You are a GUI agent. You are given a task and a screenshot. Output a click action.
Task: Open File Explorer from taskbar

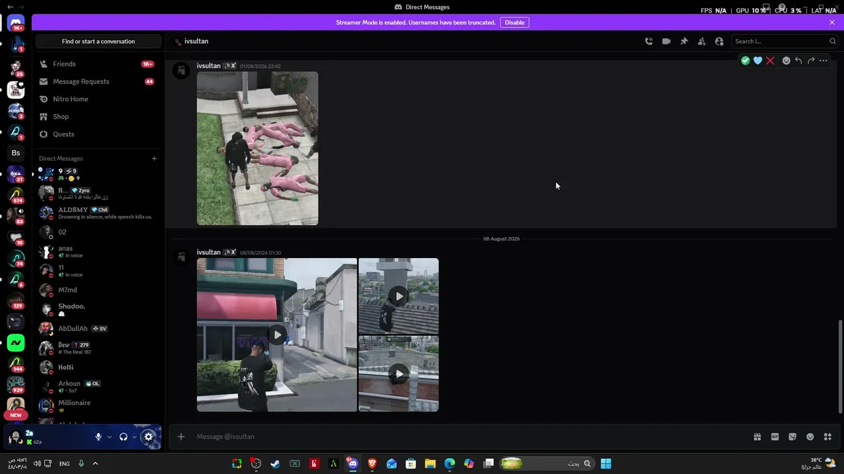430,463
